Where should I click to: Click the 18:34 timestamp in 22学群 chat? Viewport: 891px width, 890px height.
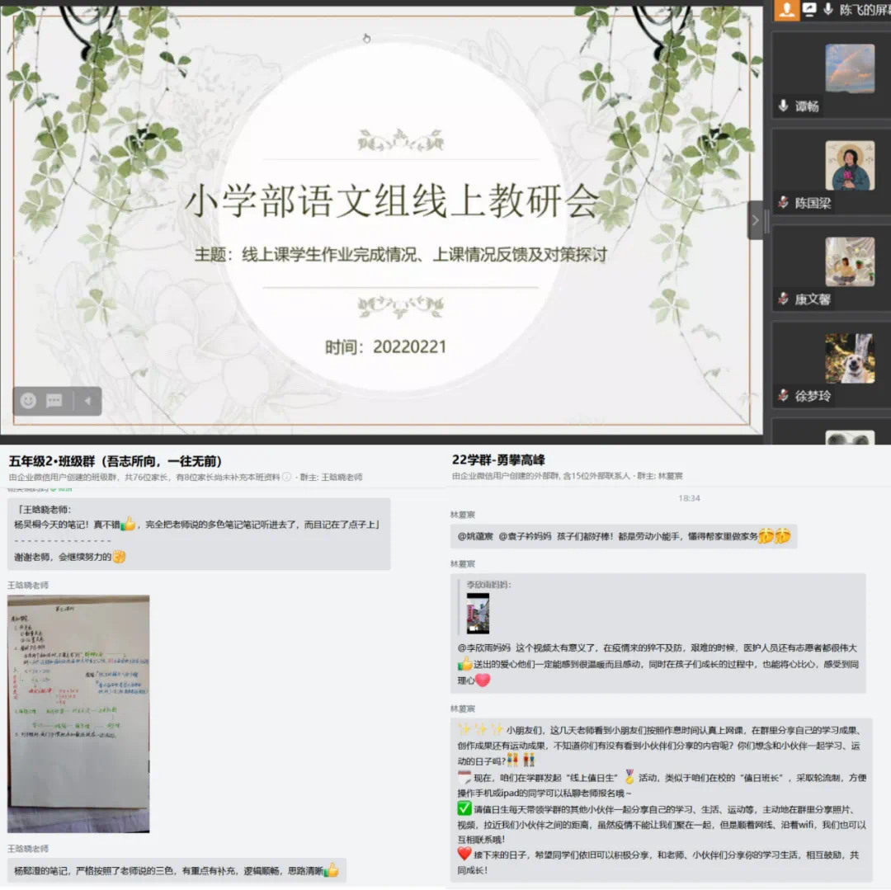(689, 498)
